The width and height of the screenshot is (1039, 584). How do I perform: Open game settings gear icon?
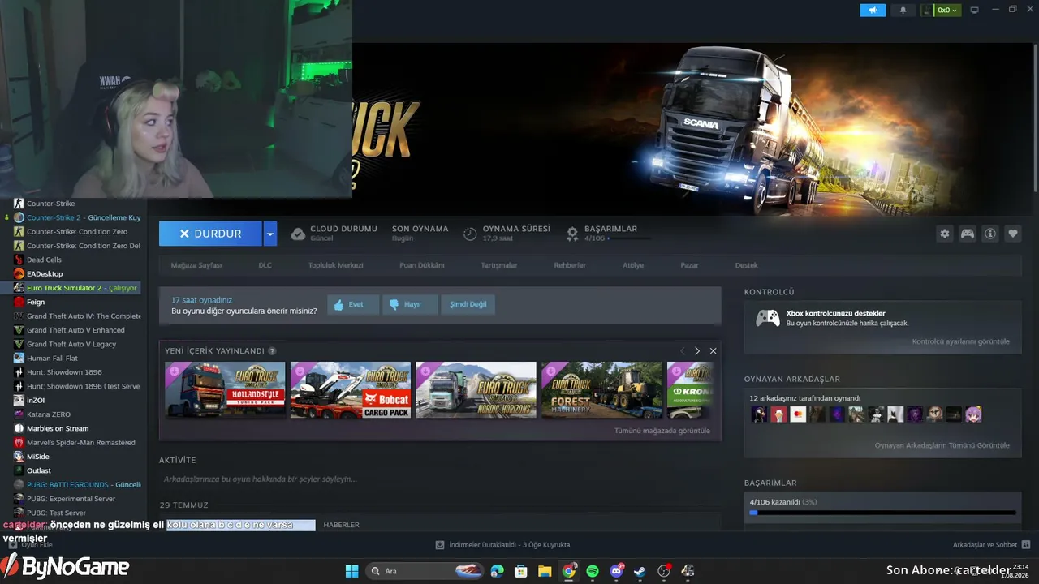[x=944, y=234]
